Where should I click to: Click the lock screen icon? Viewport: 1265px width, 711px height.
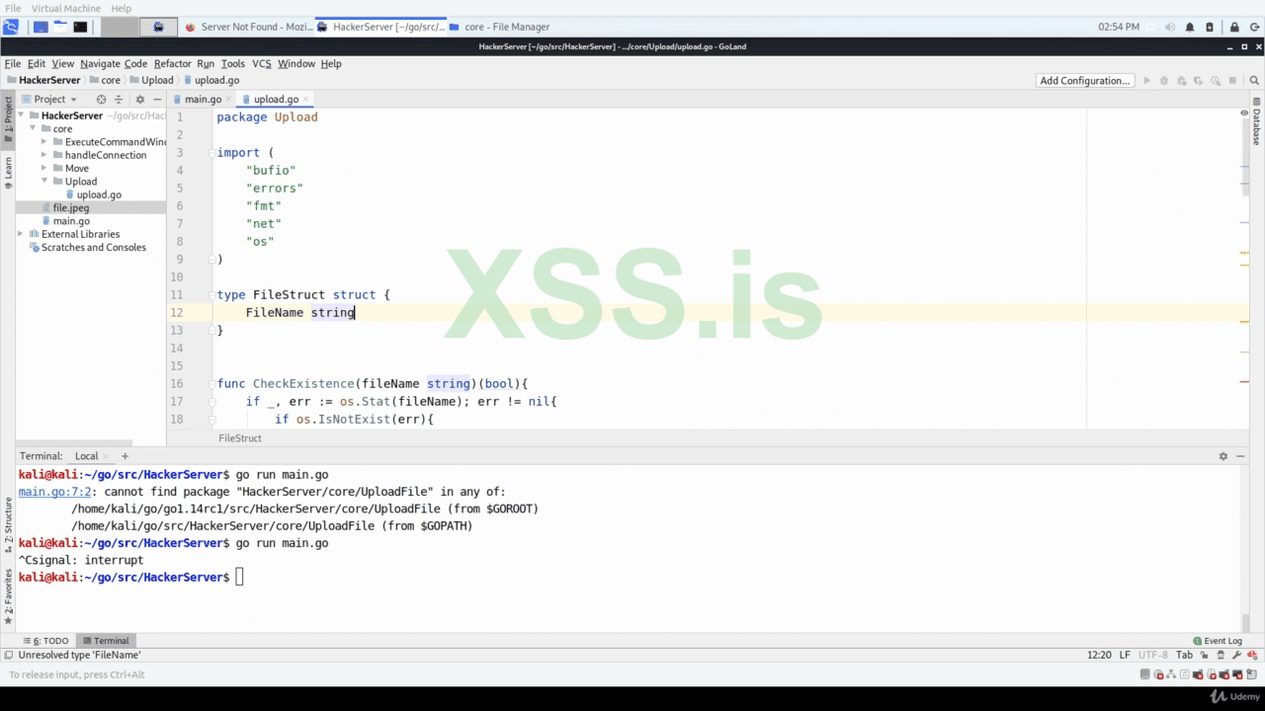[1234, 27]
